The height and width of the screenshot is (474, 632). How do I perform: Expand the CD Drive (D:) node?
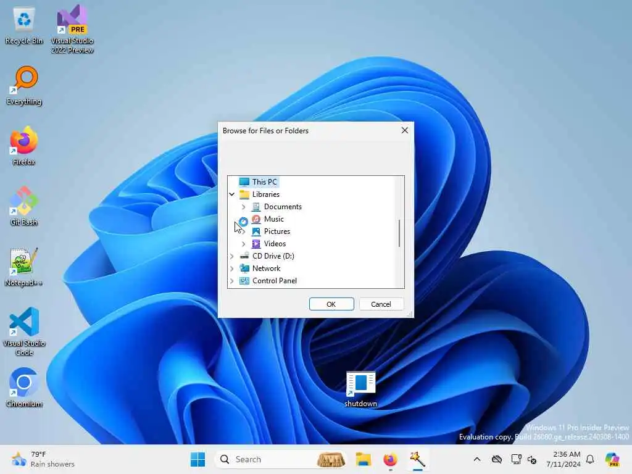(232, 256)
